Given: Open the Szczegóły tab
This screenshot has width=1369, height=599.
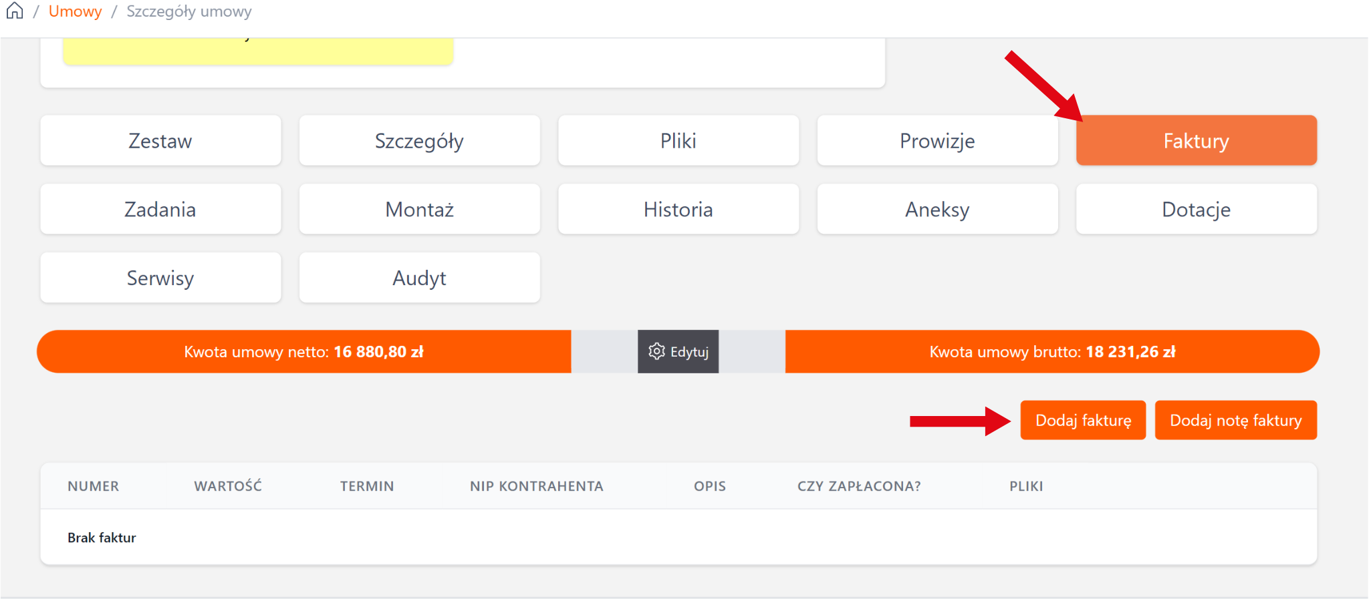Looking at the screenshot, I should pos(419,141).
